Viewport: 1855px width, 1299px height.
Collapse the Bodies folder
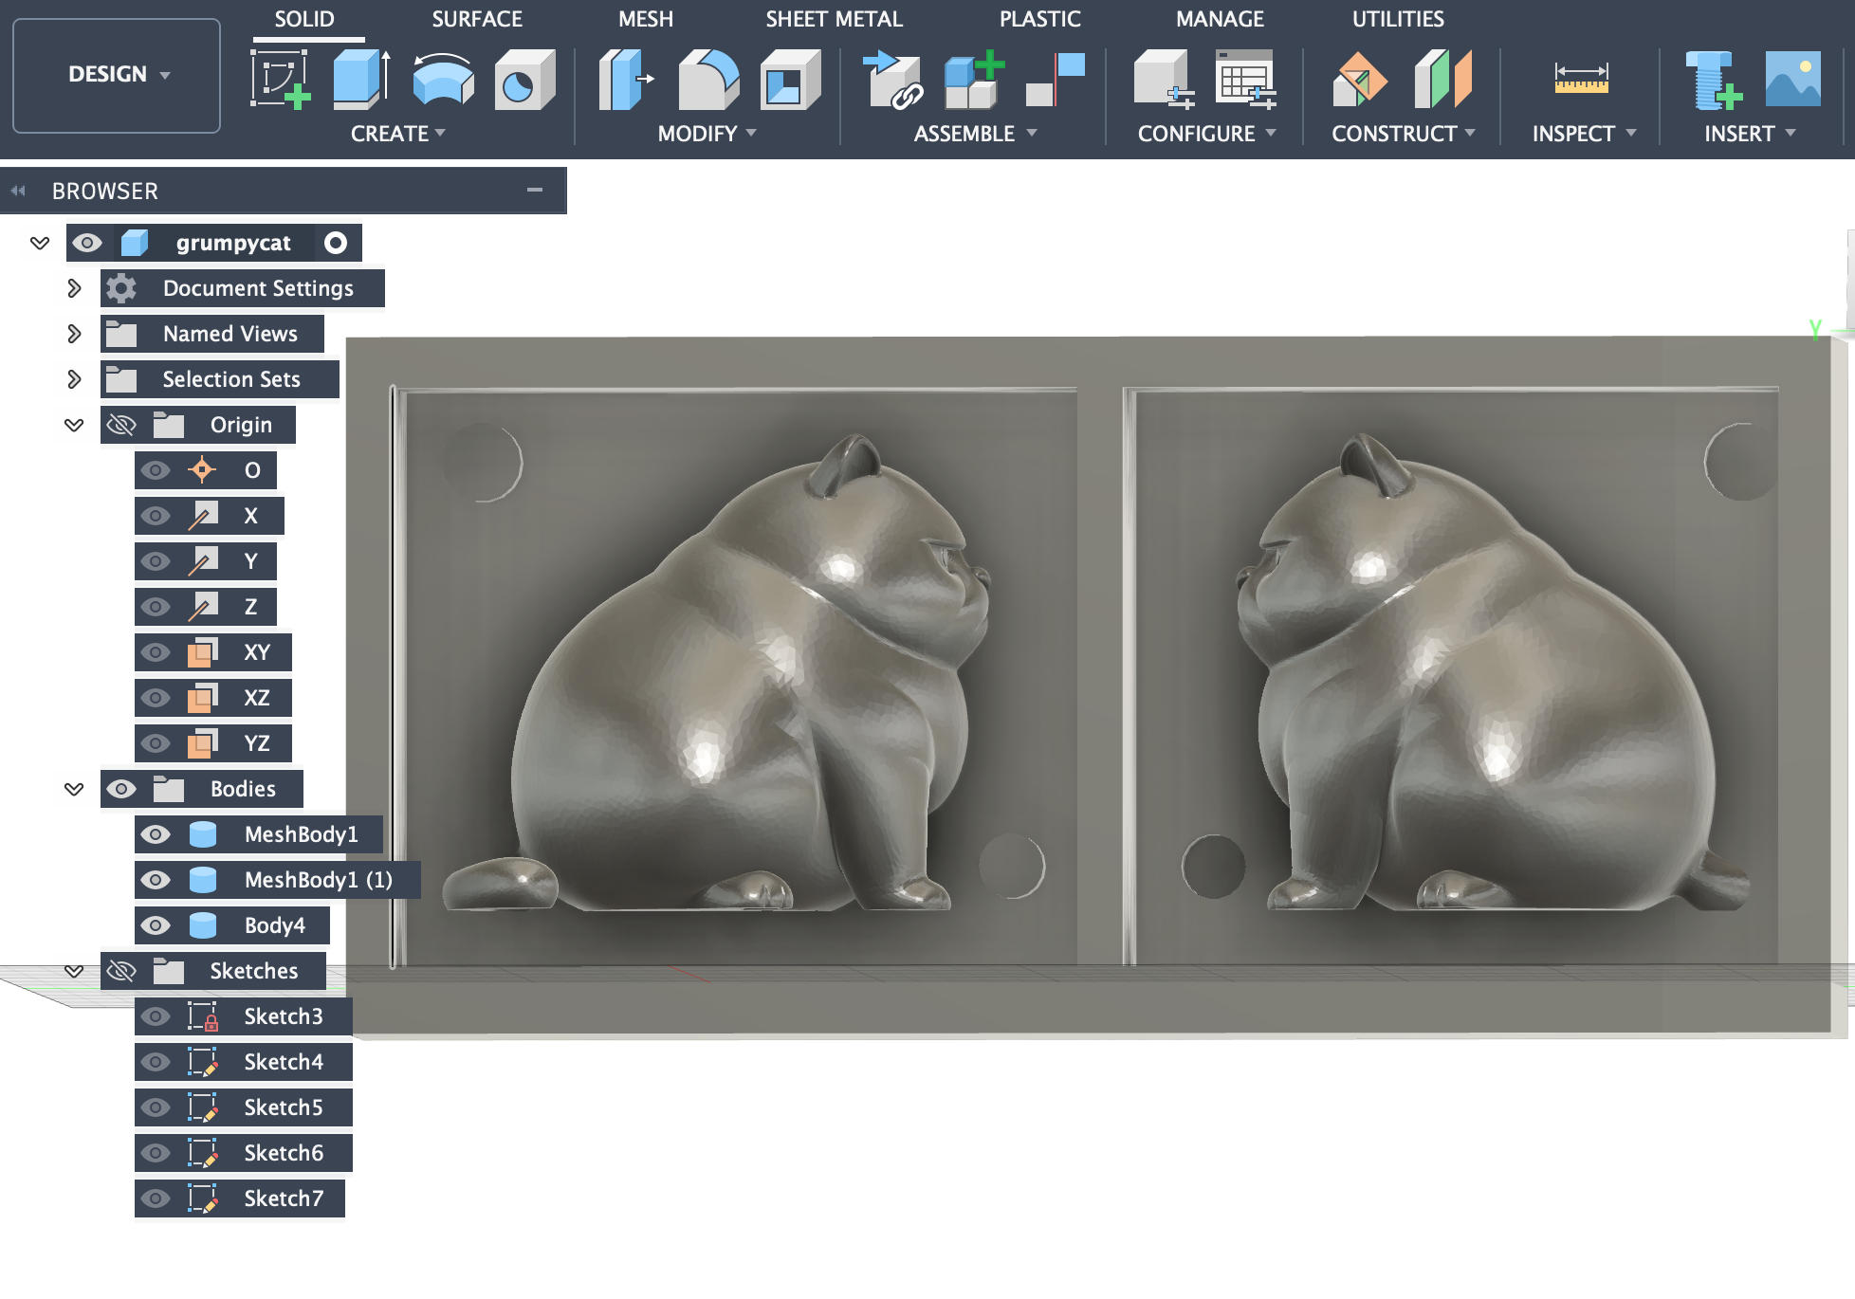74,789
